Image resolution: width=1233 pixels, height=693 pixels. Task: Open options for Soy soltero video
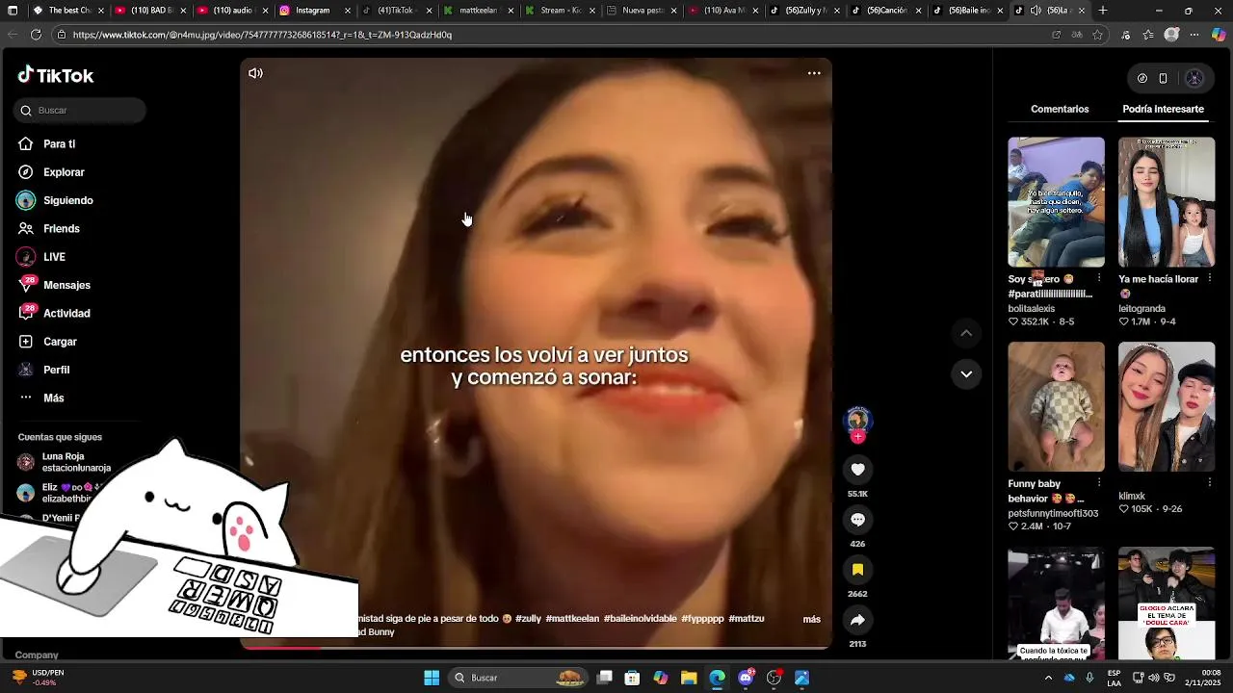click(x=1099, y=279)
